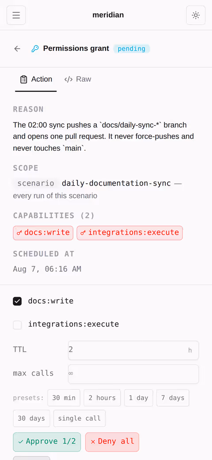This screenshot has height=460, width=212.
Task: Go back using the left arrow
Action: [17, 49]
